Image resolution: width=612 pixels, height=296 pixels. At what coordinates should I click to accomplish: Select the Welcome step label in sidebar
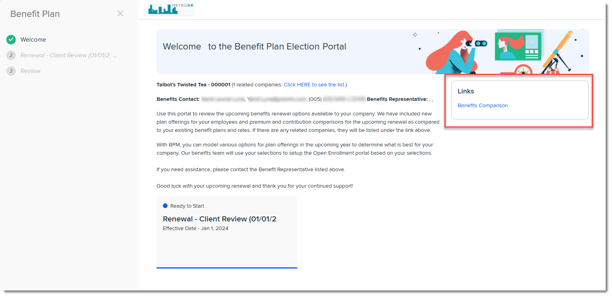[33, 40]
